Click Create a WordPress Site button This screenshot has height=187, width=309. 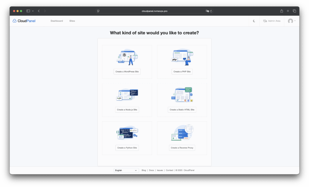coord(127,71)
